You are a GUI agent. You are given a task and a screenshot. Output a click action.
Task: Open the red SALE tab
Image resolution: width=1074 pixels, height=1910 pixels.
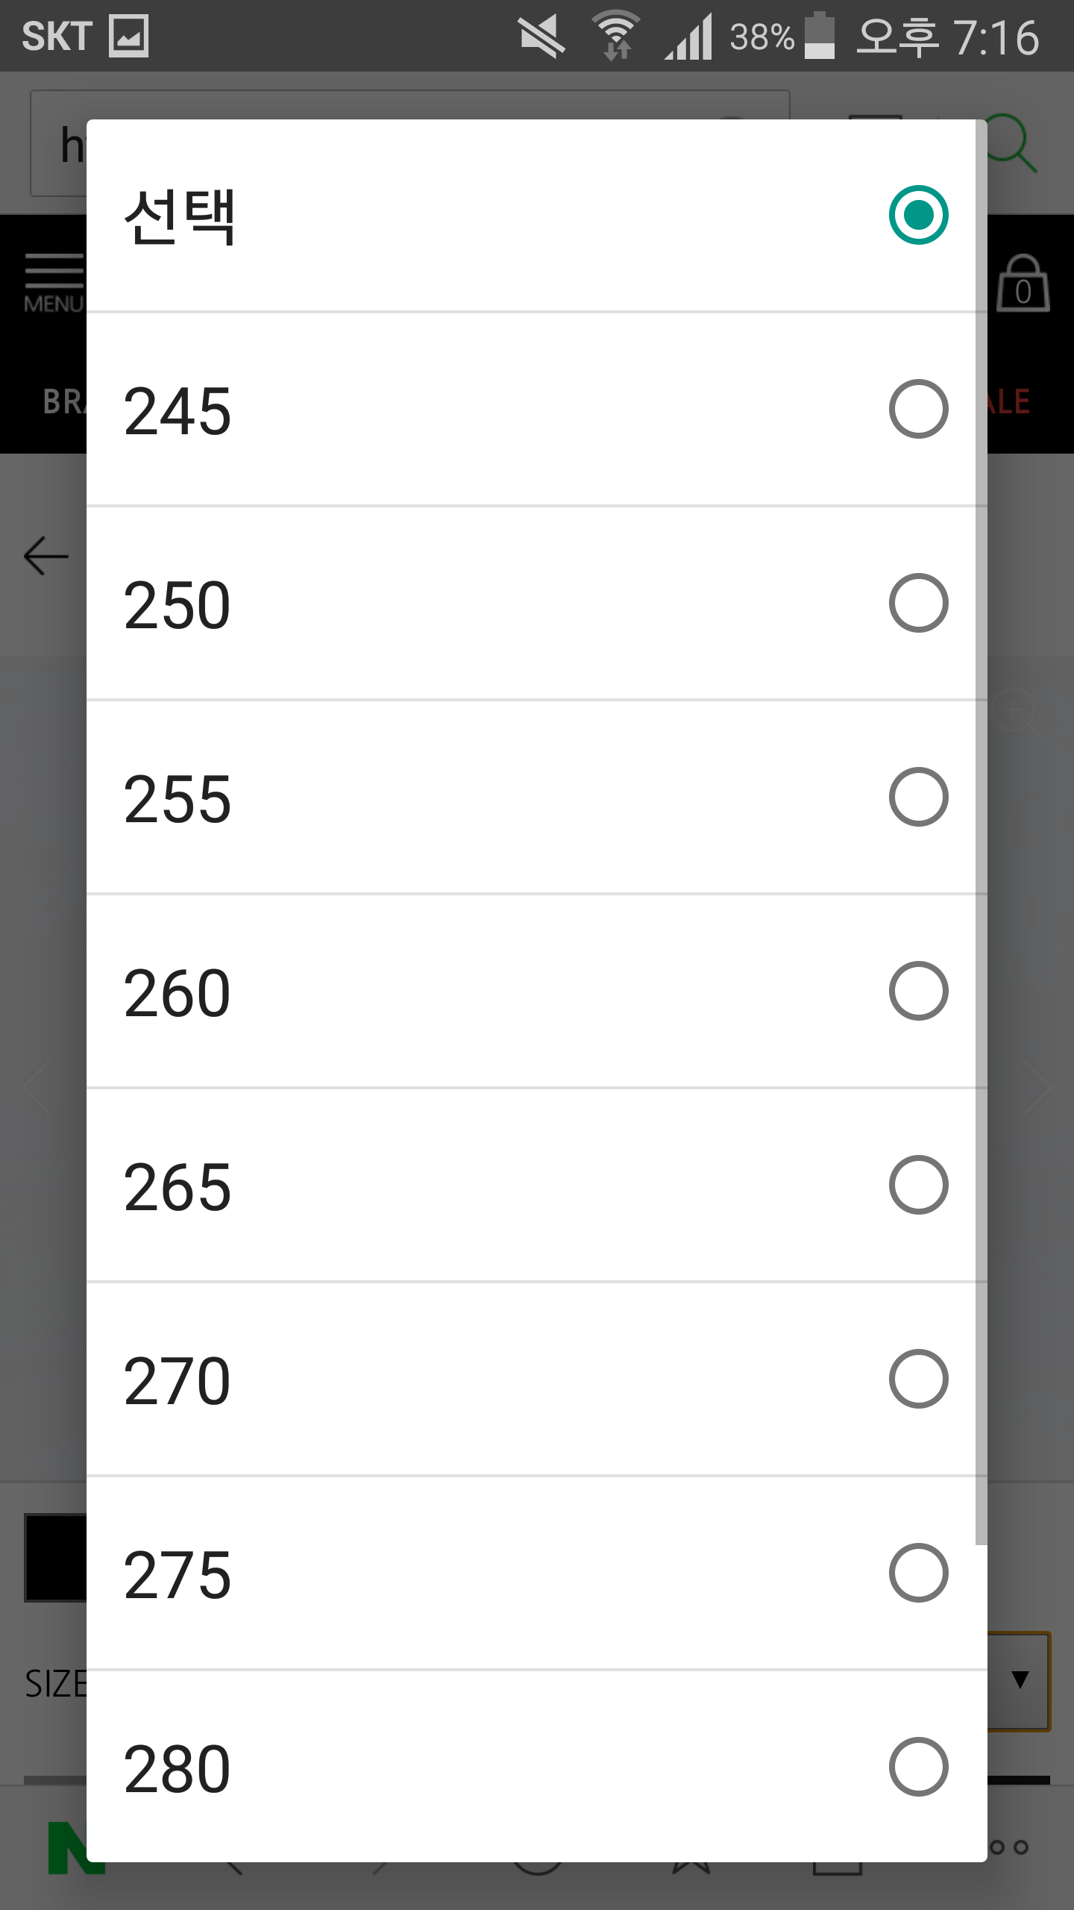pos(1009,402)
